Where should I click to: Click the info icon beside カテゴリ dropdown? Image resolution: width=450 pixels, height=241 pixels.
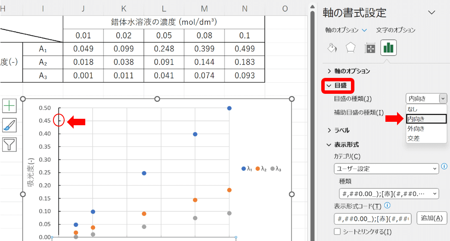[x=444, y=166]
